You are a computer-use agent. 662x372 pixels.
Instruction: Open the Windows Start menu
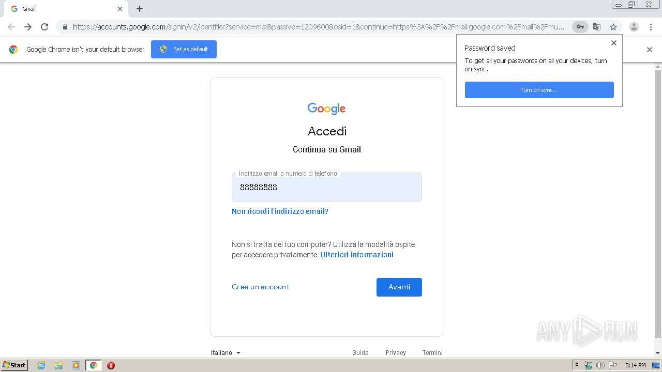click(x=14, y=365)
